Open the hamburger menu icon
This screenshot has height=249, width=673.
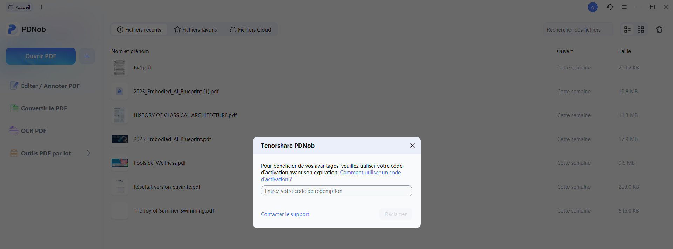(624, 7)
